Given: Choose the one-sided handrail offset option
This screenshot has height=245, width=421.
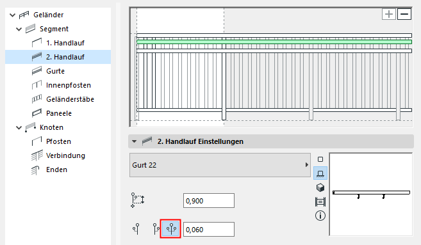Looking at the screenshot, I should 156,229.
